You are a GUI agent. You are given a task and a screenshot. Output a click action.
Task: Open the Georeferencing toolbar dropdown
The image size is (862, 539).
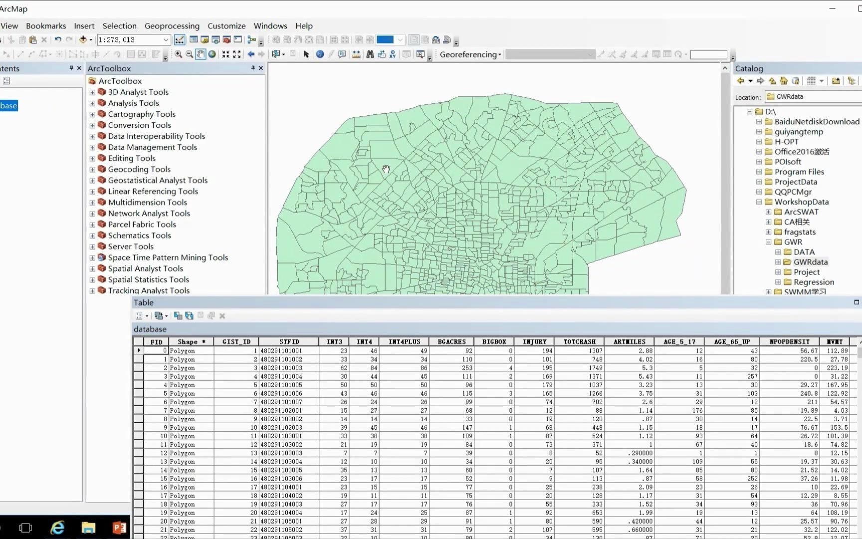coord(470,54)
